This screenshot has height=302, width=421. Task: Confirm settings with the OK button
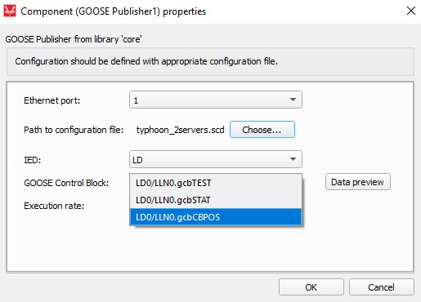pyautogui.click(x=311, y=287)
